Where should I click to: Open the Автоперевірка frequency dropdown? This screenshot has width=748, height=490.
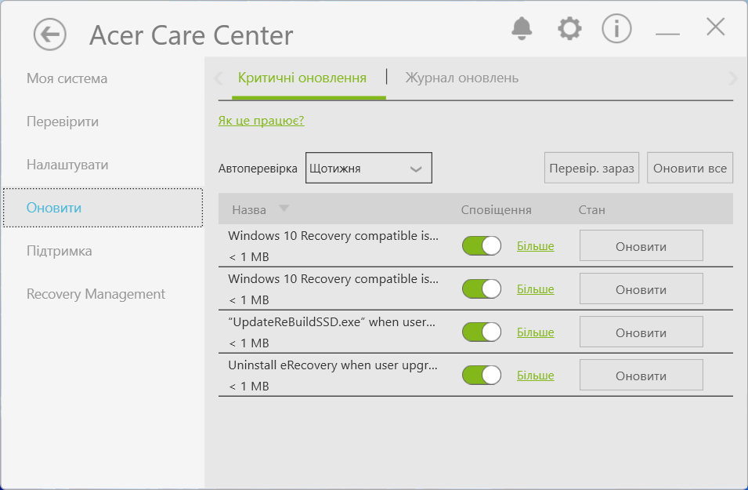369,168
